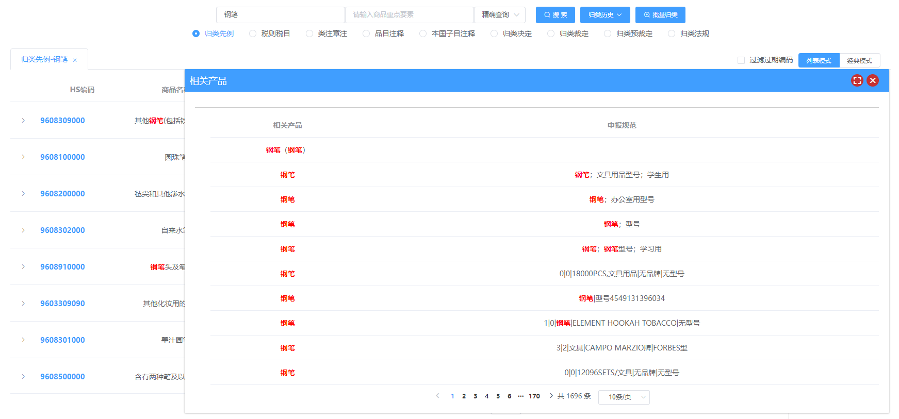Go to previous page arrow in pagination
The image size is (899, 419).
click(x=437, y=396)
